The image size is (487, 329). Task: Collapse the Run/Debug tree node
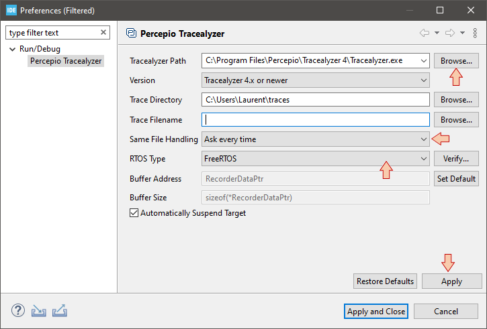[x=12, y=49]
